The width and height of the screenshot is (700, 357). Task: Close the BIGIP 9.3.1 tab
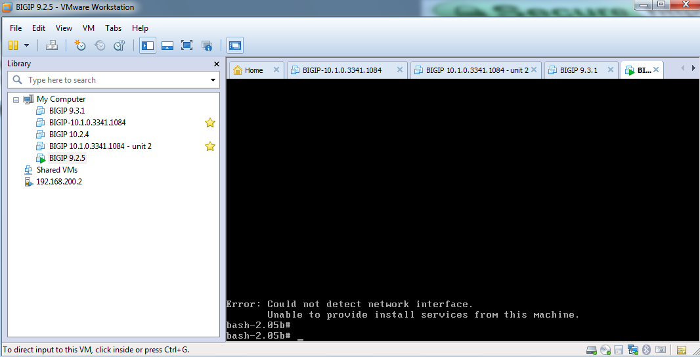click(610, 70)
